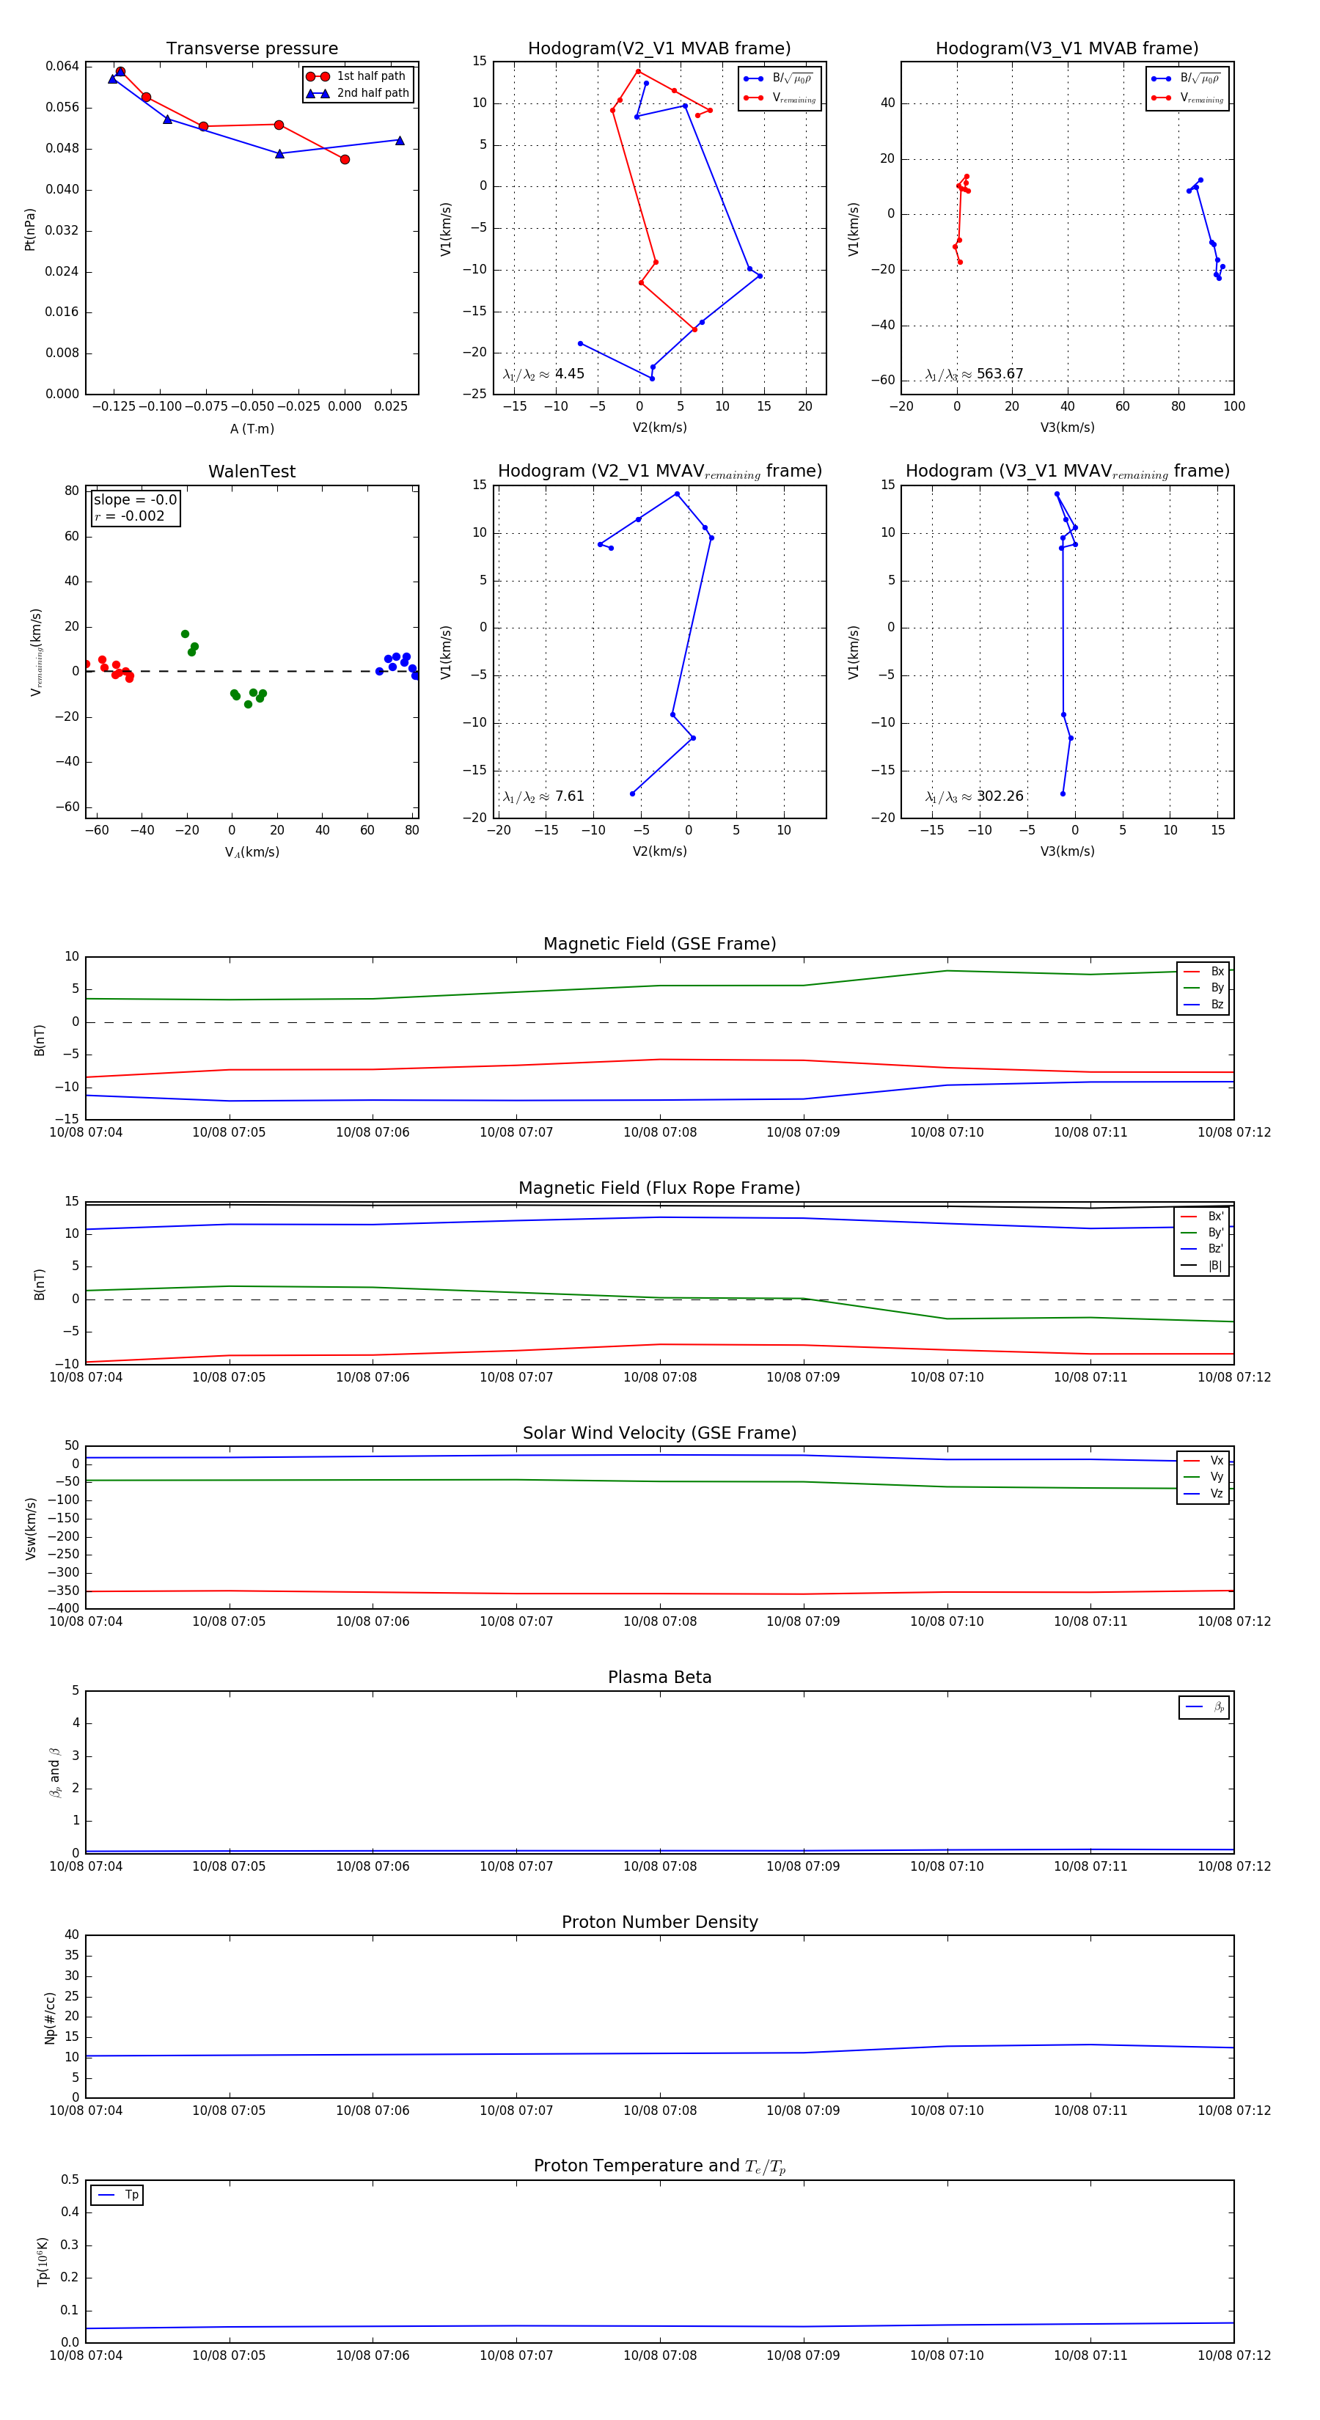Select the '1st half path' legend entry
The image size is (1320, 2420).
(x=358, y=76)
